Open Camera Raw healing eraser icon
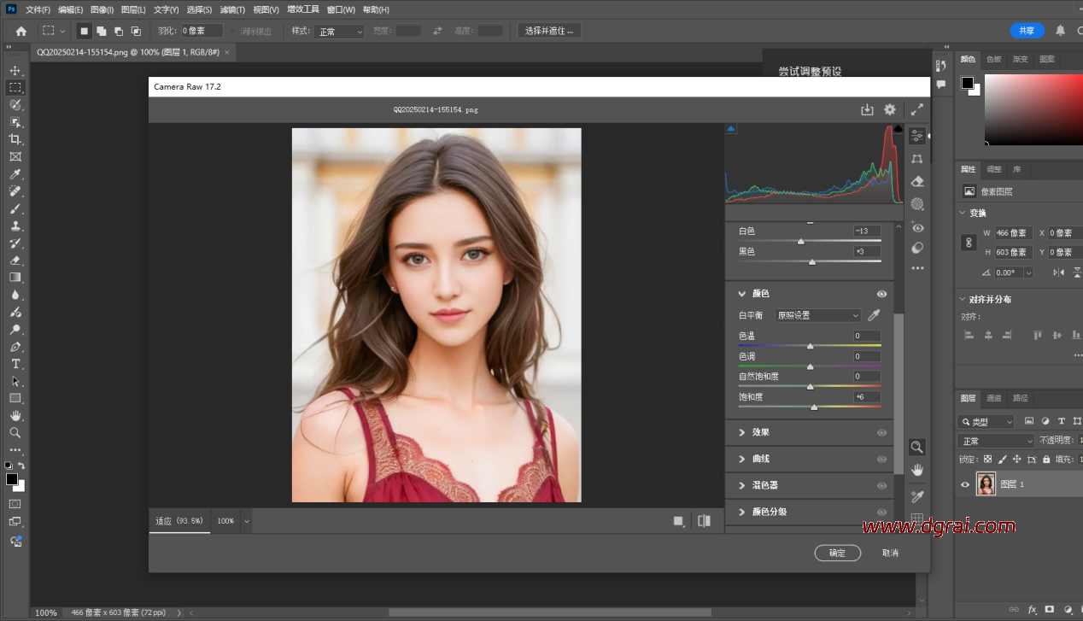 pyautogui.click(x=917, y=181)
